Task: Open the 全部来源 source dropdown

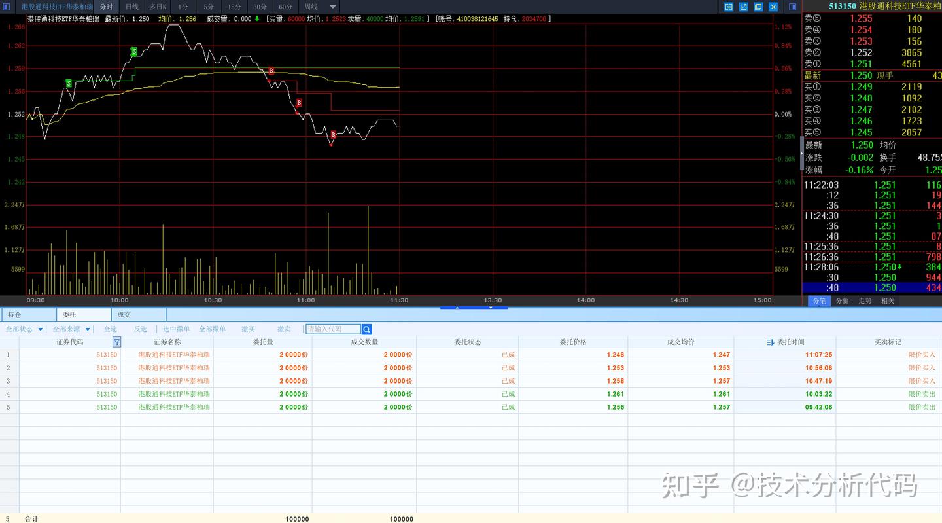Action: [71, 329]
